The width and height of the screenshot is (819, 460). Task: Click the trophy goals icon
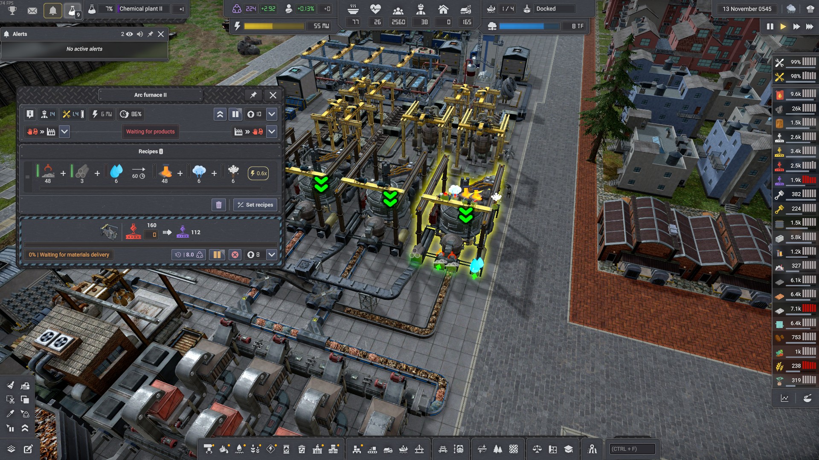coord(12,10)
